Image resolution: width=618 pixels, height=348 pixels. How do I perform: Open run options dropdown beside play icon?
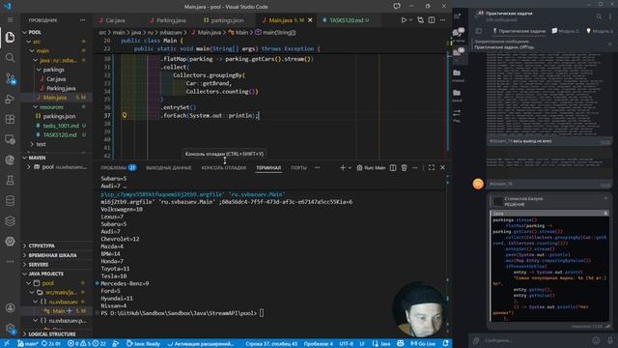tap(410, 19)
